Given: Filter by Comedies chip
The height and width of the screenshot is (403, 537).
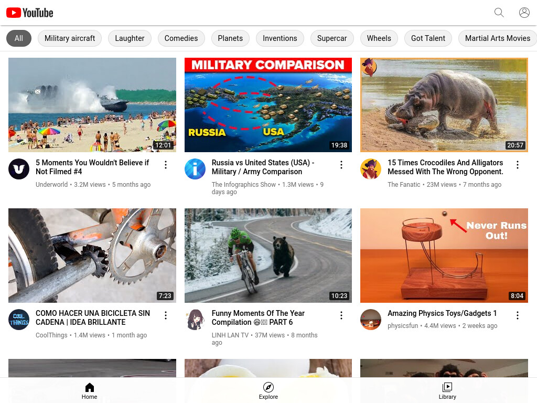Looking at the screenshot, I should click(181, 38).
